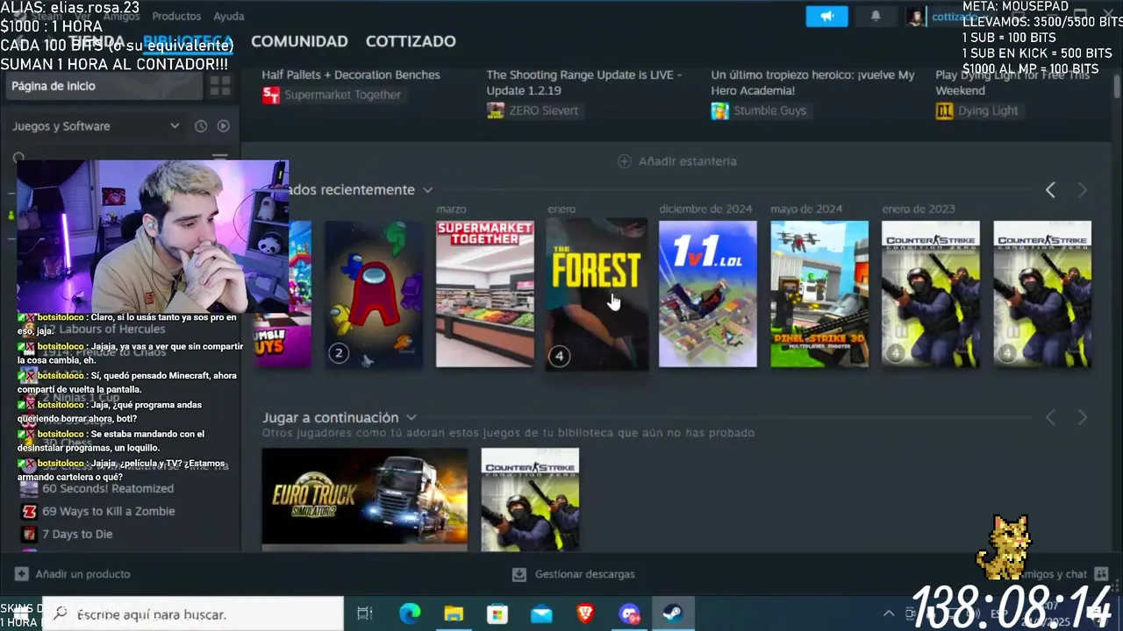Image resolution: width=1123 pixels, height=631 pixels.
Task: Click the 69 Ways to Kill a Zombie icon
Action: (29, 512)
